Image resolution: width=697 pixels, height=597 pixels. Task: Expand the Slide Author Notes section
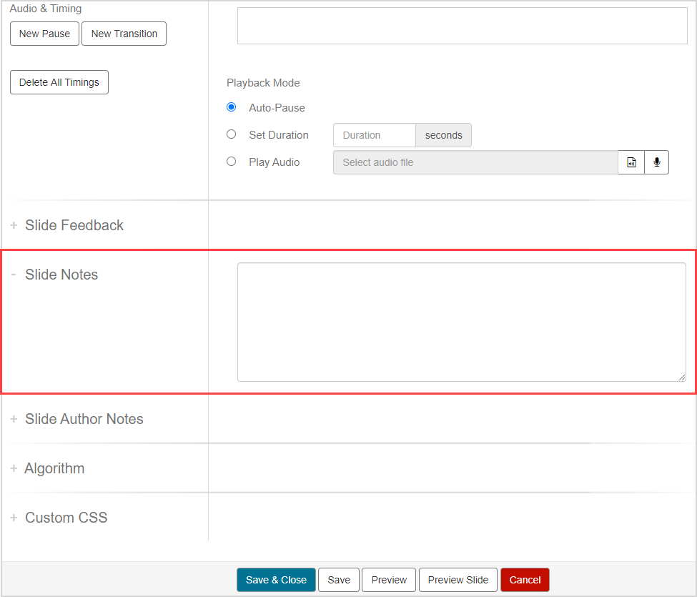pos(84,419)
